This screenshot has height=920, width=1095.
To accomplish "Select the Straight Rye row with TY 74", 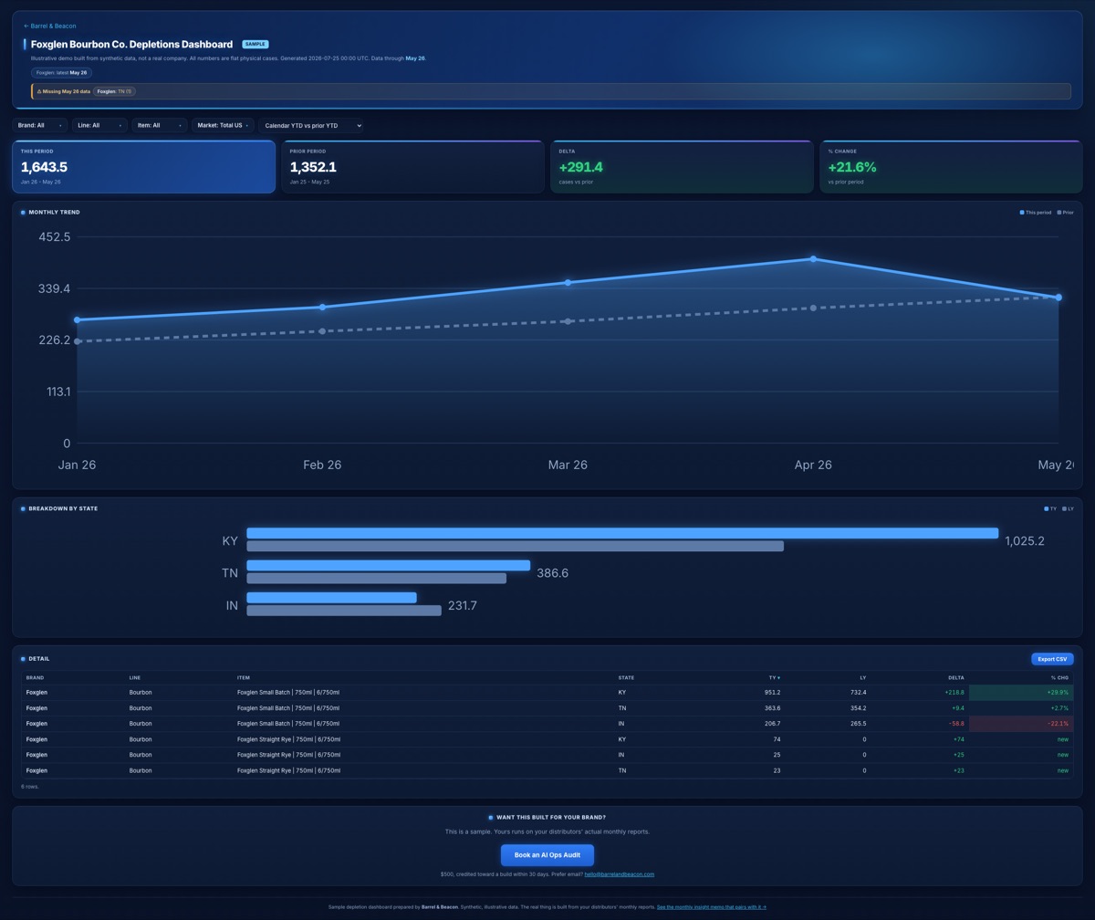I will click(x=547, y=739).
